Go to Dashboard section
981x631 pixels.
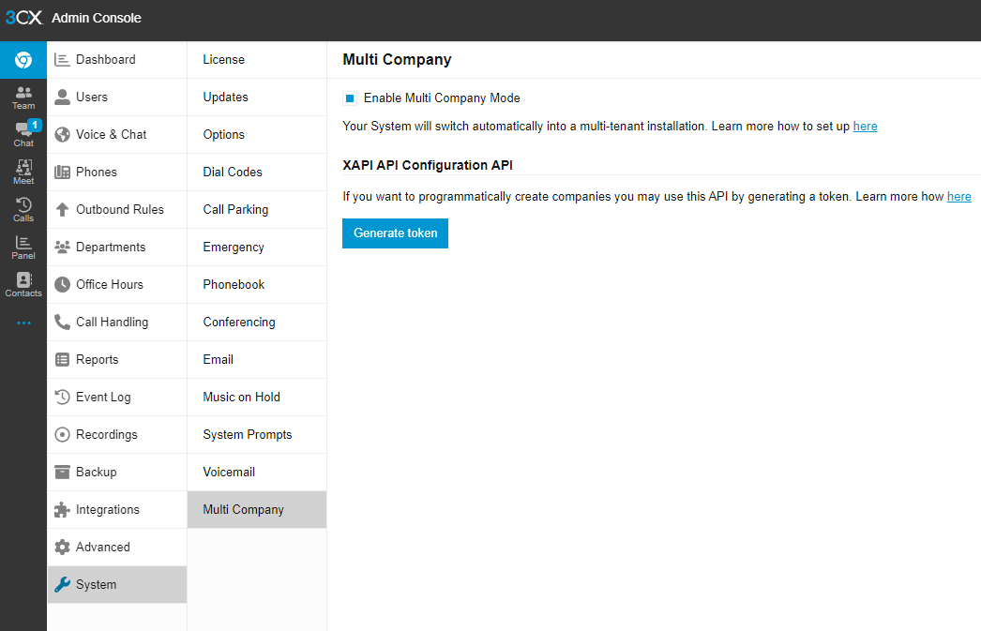(x=117, y=59)
